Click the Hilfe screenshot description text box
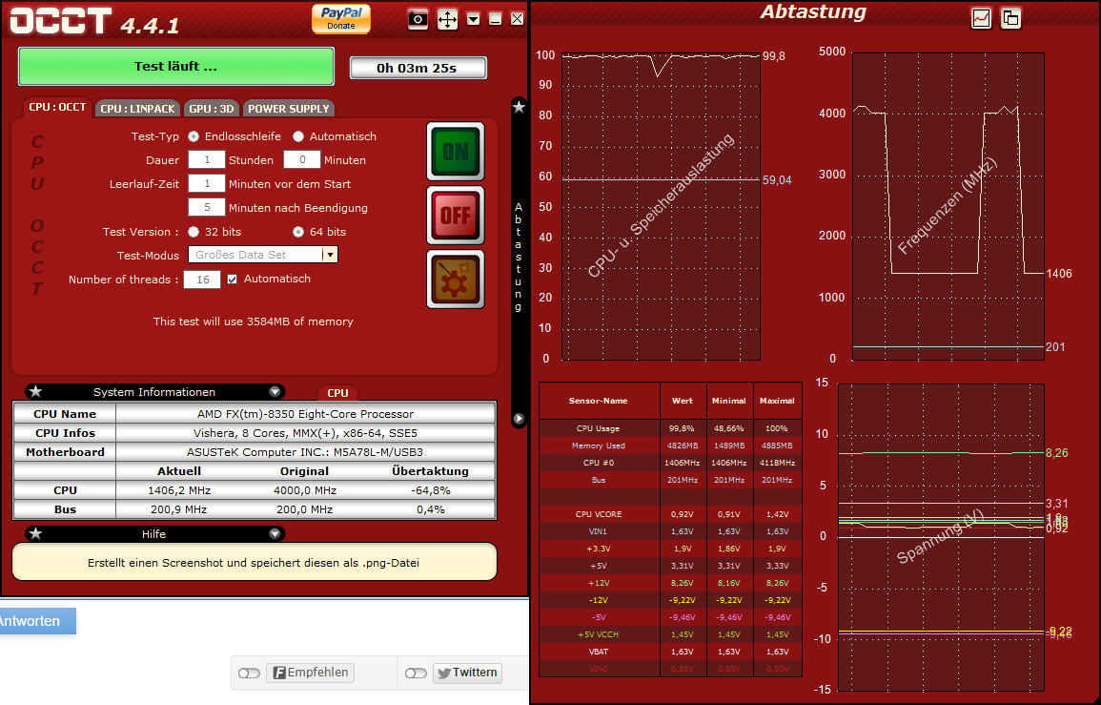1101x705 pixels. point(255,562)
